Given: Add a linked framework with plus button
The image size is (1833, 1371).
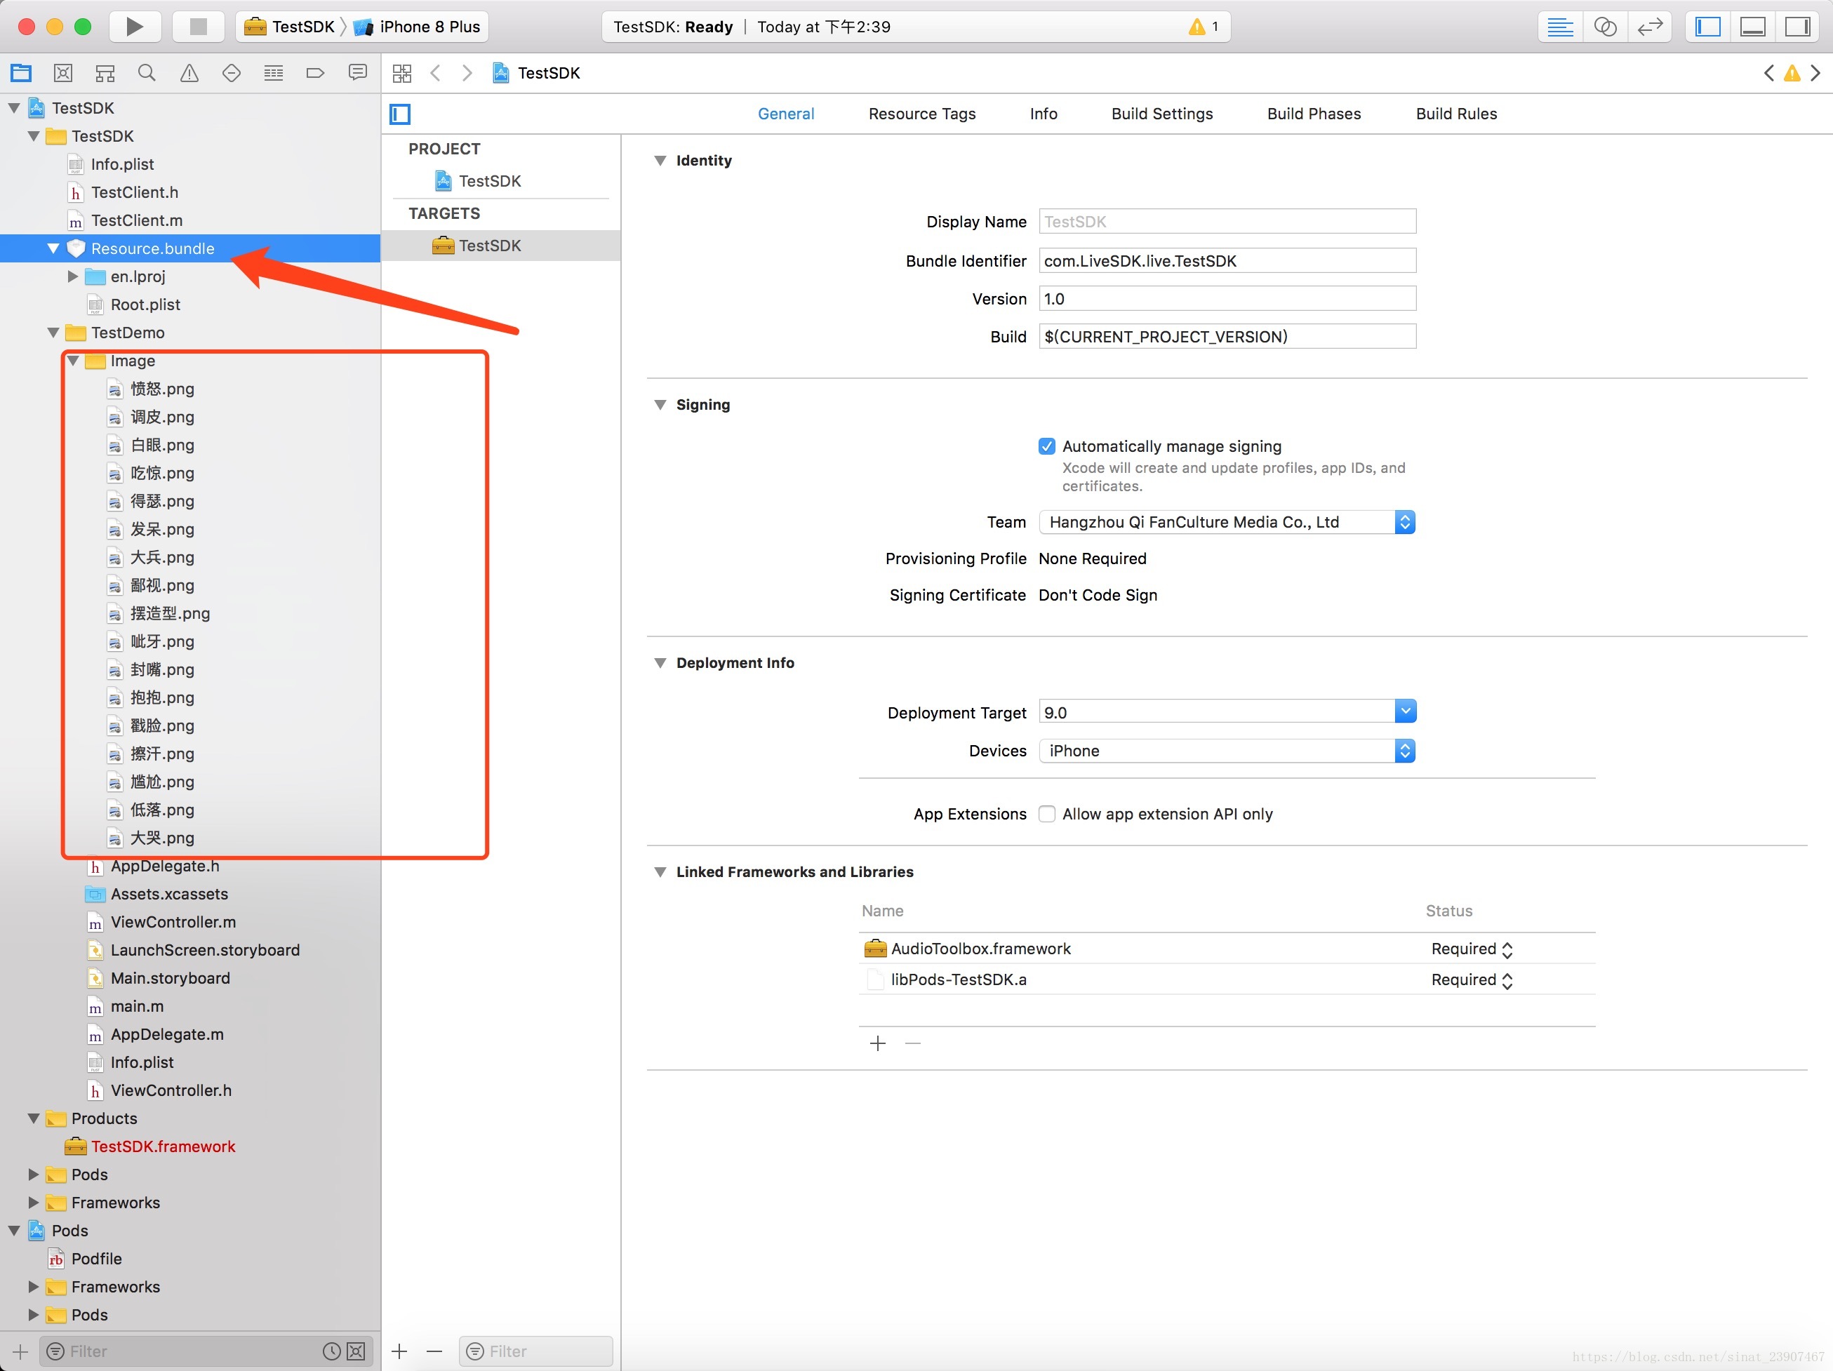Looking at the screenshot, I should pyautogui.click(x=878, y=1043).
